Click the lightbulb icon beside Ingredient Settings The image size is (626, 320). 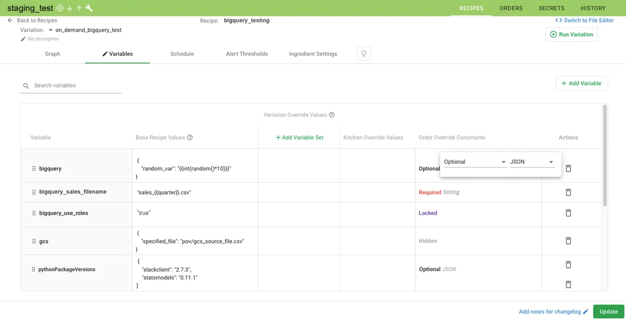(364, 54)
